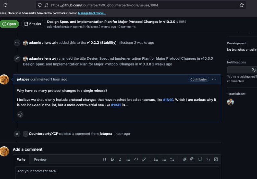Open the Manage bookmarks link
Image resolution: width=257 pixels, height=179 pixels.
pyautogui.click(x=92, y=13)
